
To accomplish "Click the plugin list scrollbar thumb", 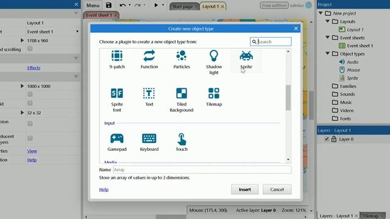I will point(288,97).
